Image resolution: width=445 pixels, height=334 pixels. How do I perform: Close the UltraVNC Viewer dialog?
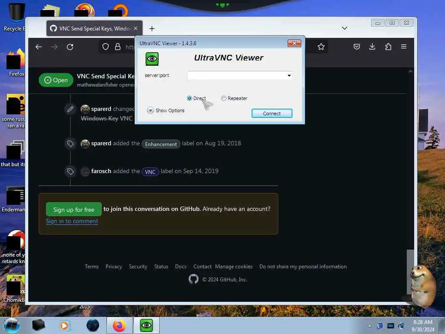[x=294, y=43]
